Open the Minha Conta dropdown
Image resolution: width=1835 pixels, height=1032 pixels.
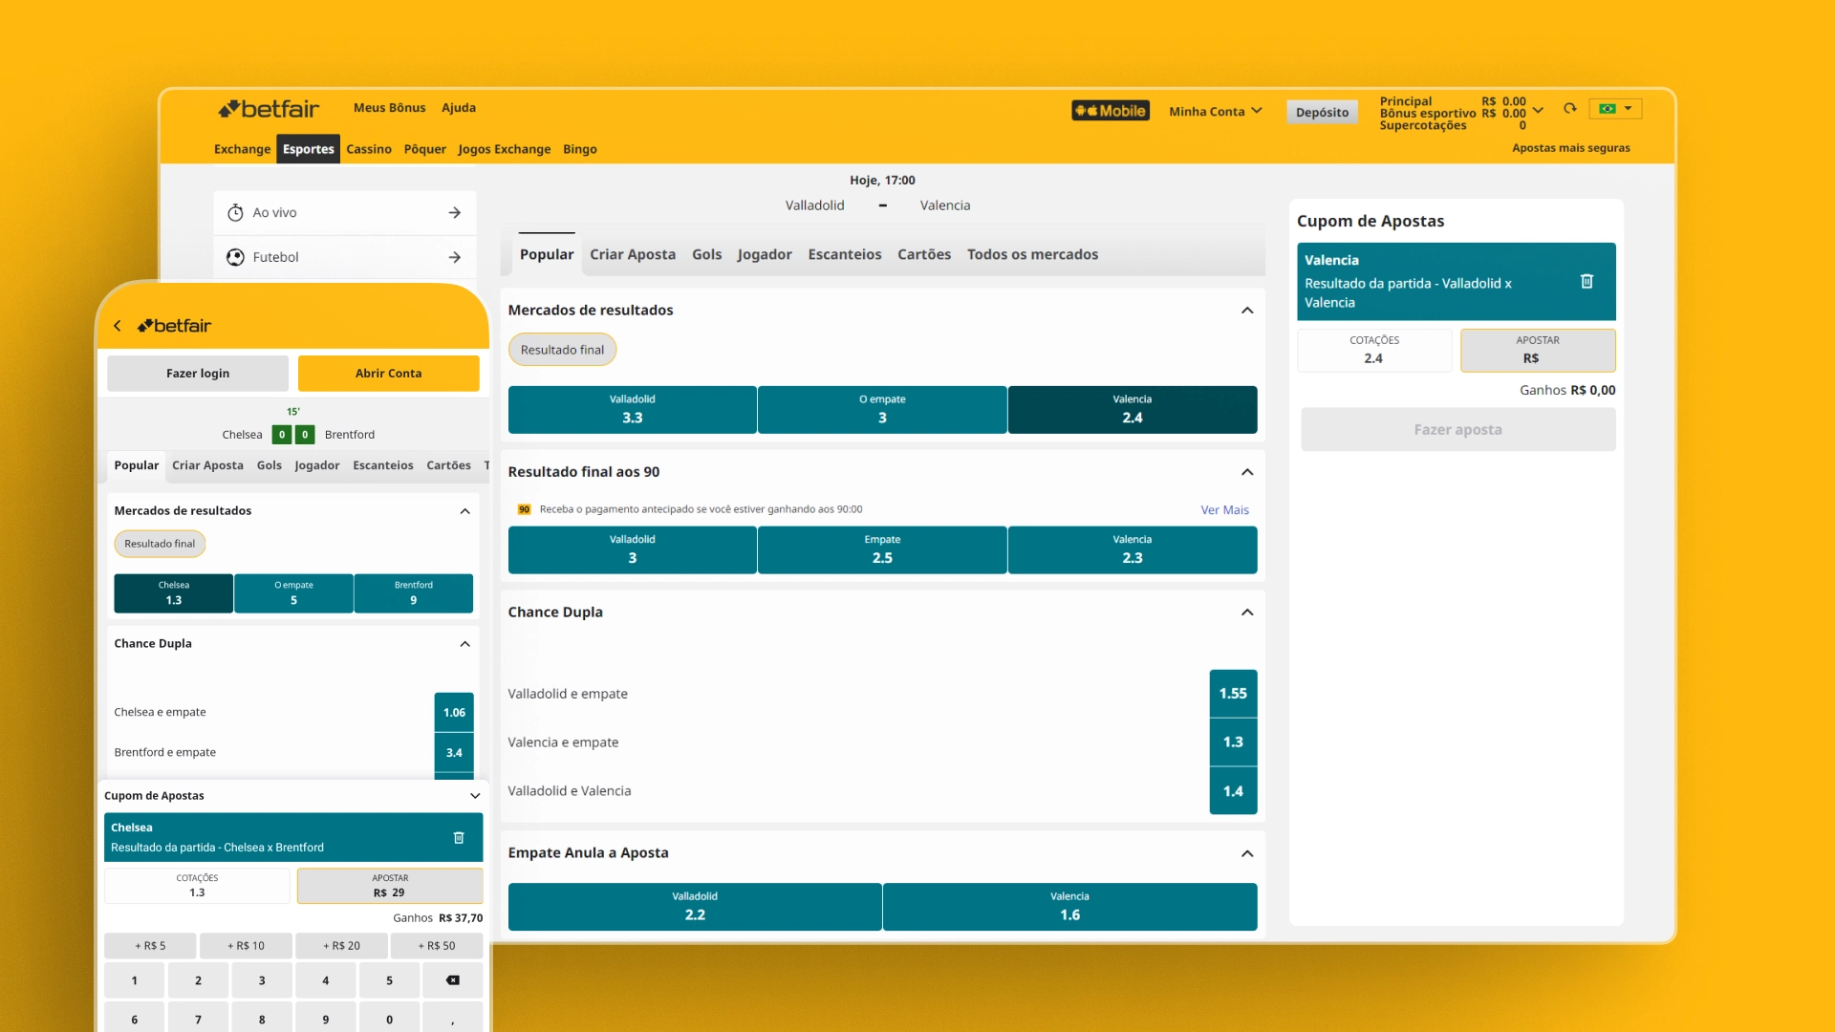[1215, 112]
